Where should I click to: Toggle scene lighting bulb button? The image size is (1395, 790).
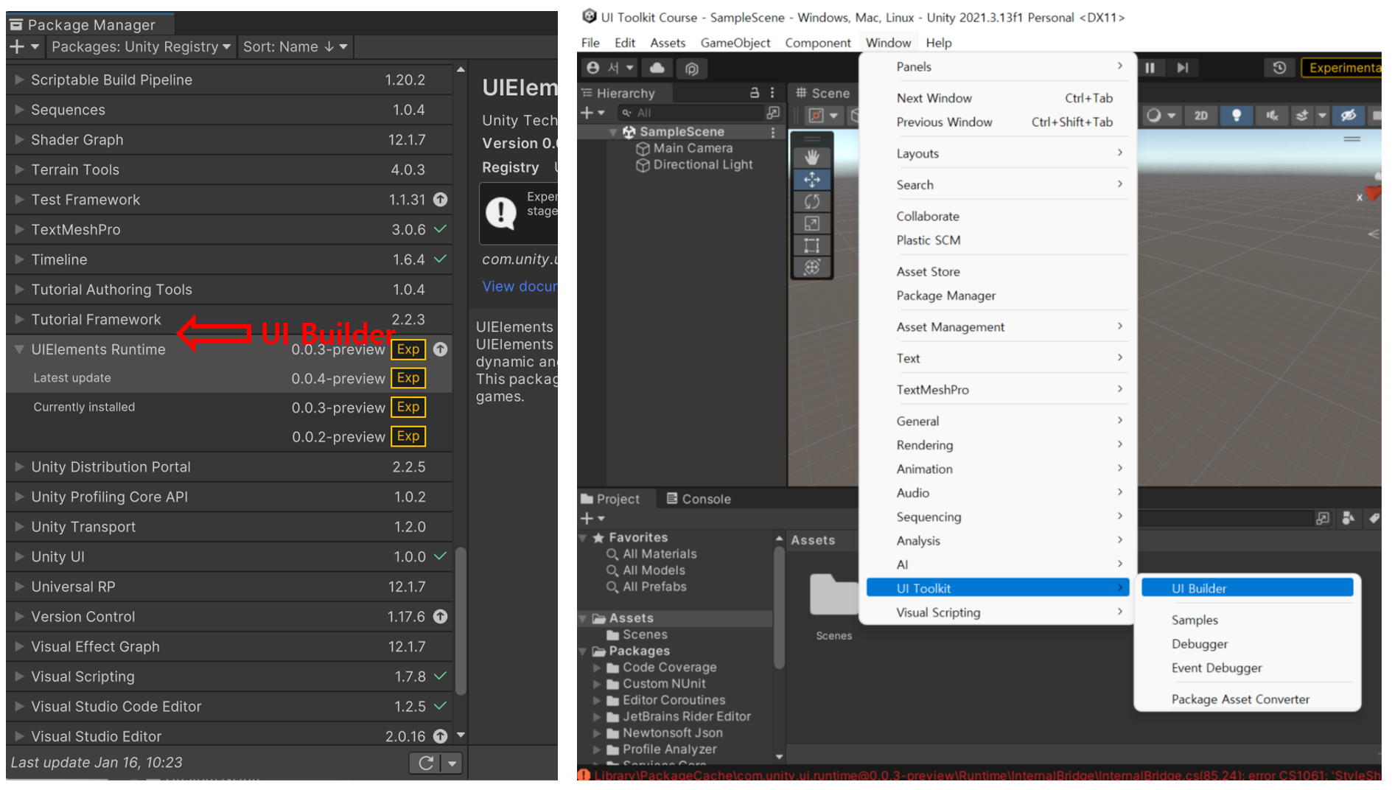pyautogui.click(x=1236, y=116)
